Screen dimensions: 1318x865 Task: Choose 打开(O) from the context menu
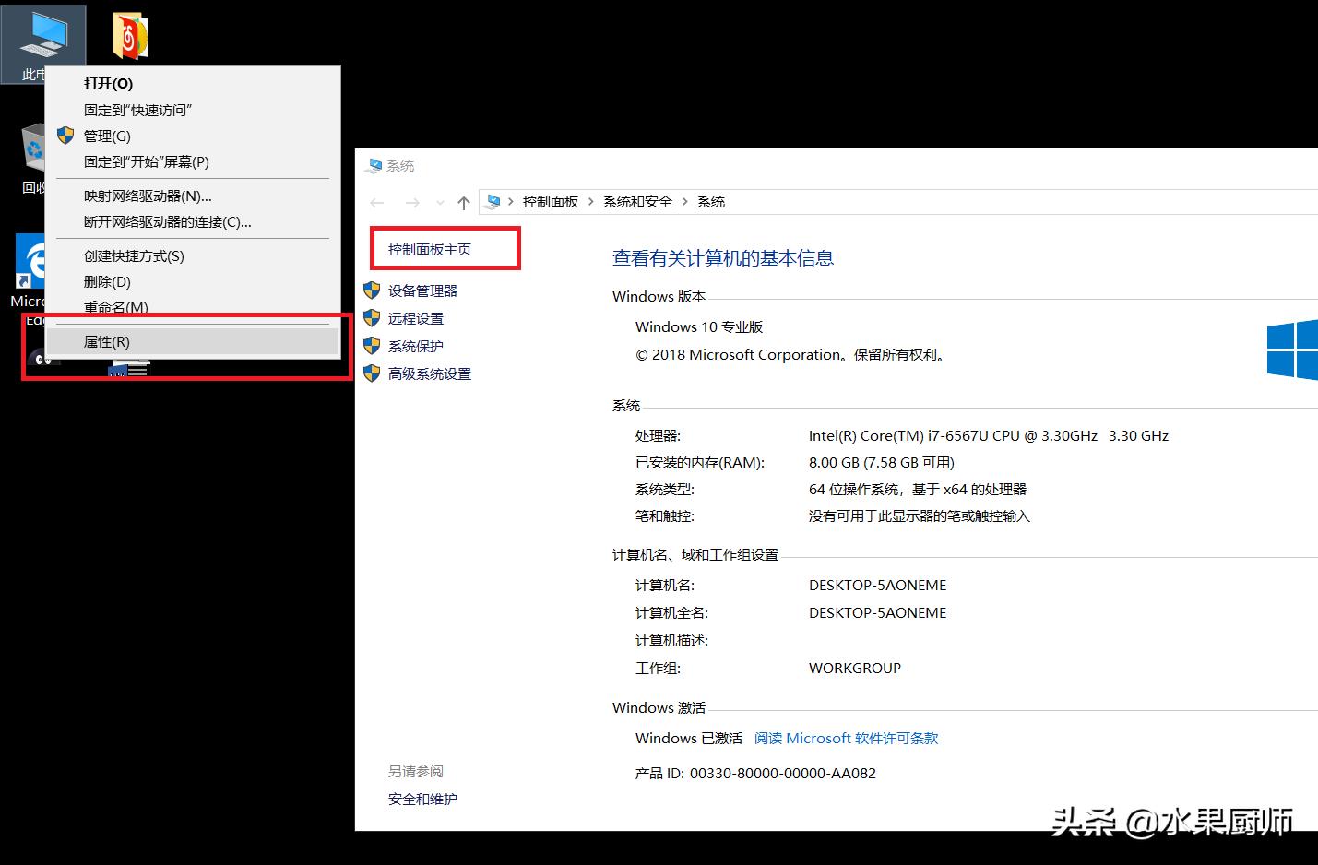[192, 84]
